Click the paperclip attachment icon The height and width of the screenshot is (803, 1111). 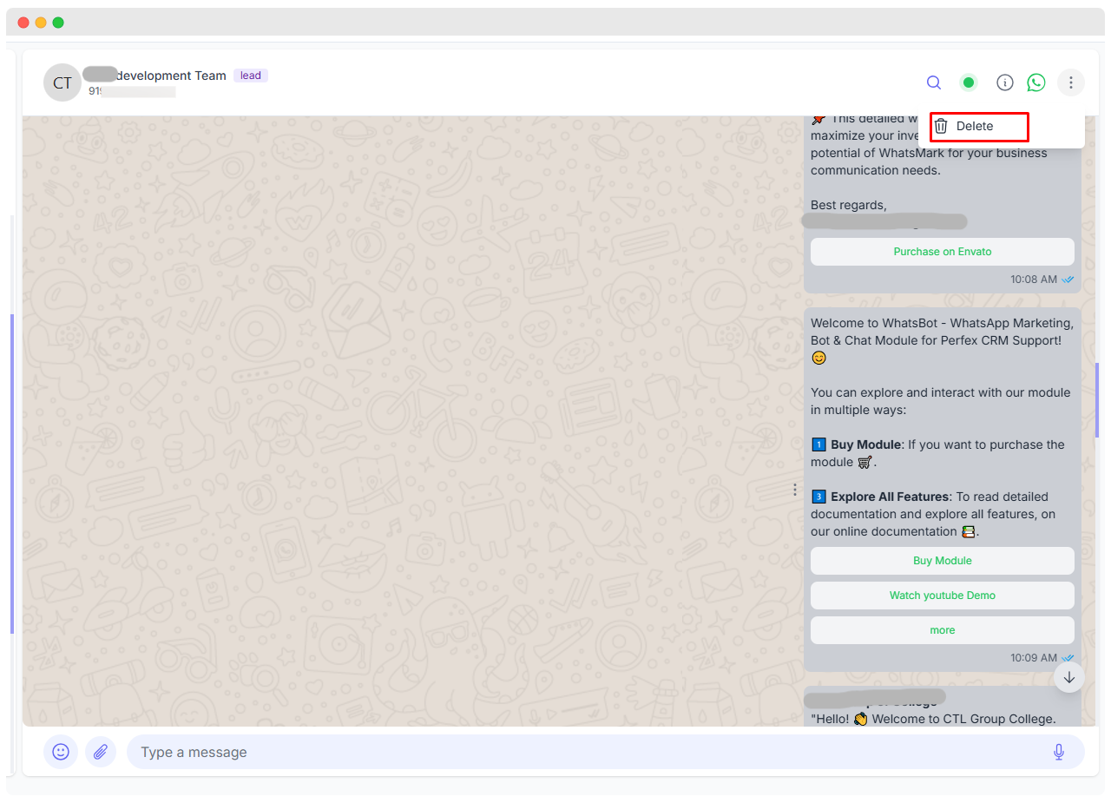(101, 752)
